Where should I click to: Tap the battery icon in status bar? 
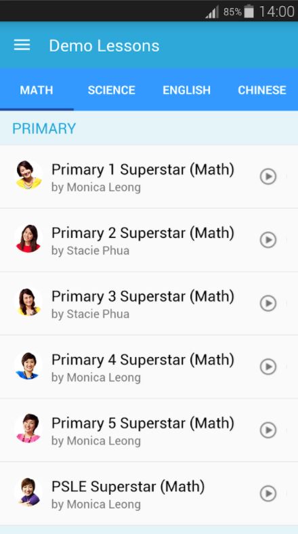(x=249, y=12)
